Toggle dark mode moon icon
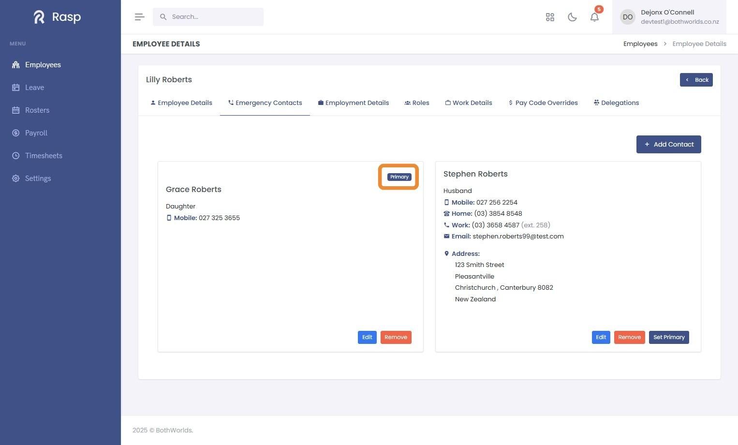Screen dimensions: 738x445 [572, 17]
